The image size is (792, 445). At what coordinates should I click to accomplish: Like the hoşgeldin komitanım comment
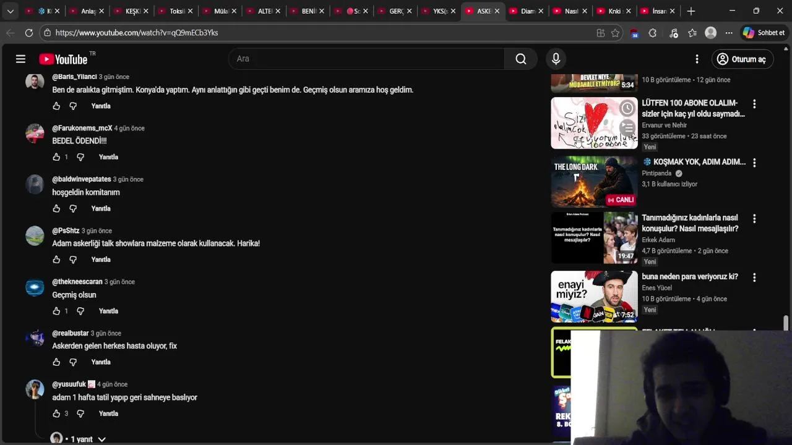pos(56,208)
